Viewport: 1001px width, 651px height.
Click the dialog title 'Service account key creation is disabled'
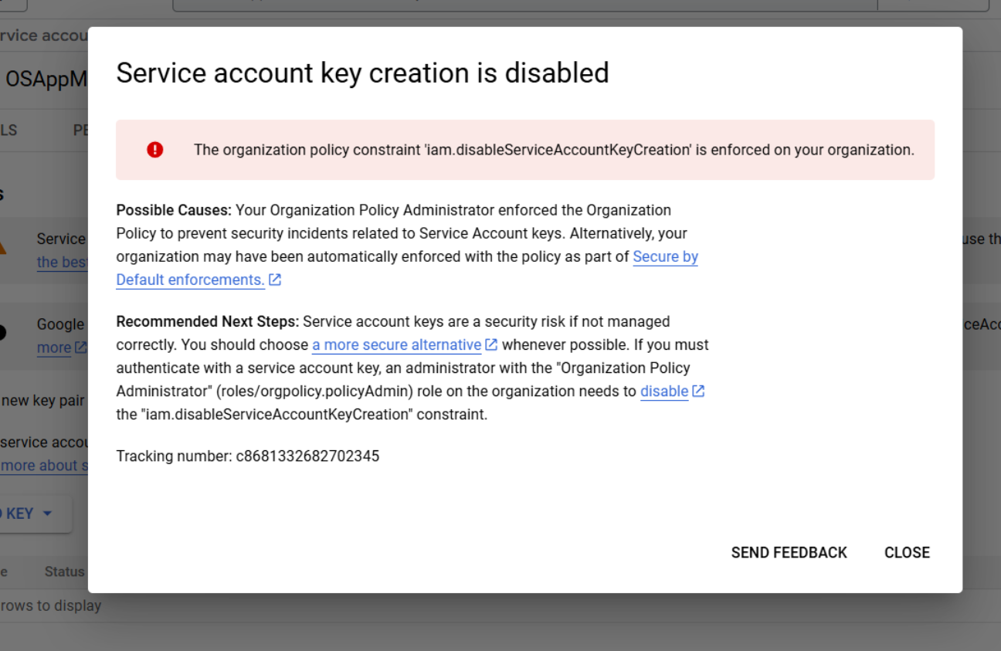click(x=362, y=73)
